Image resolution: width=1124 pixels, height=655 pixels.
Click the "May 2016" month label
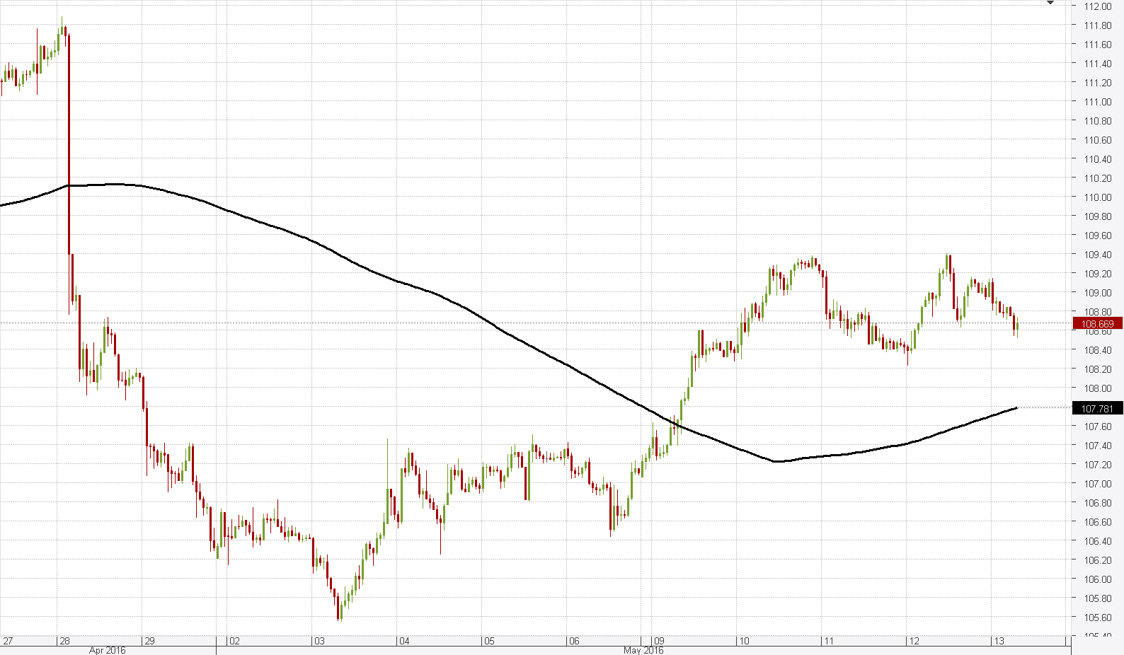tap(644, 650)
